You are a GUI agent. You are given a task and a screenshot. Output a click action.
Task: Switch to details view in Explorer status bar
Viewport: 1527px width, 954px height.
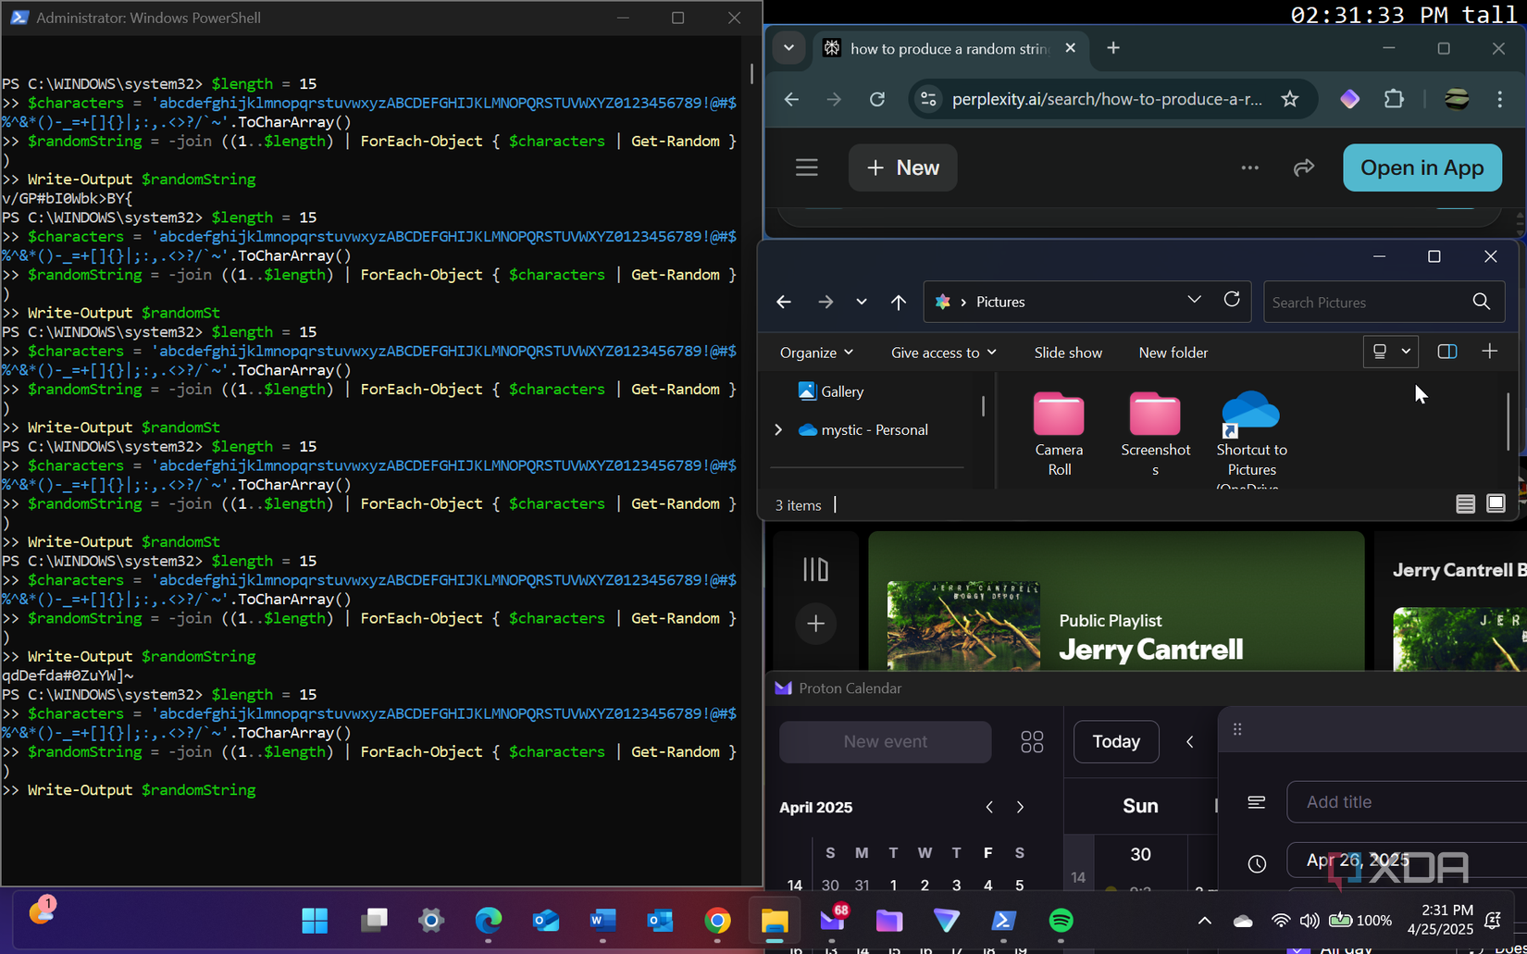1465,504
